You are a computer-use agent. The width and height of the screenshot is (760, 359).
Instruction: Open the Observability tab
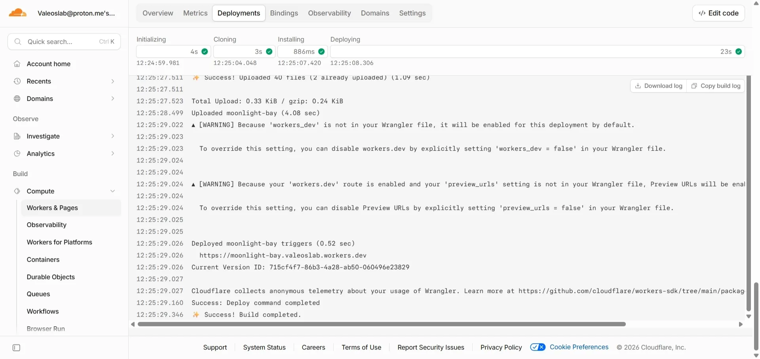[329, 13]
